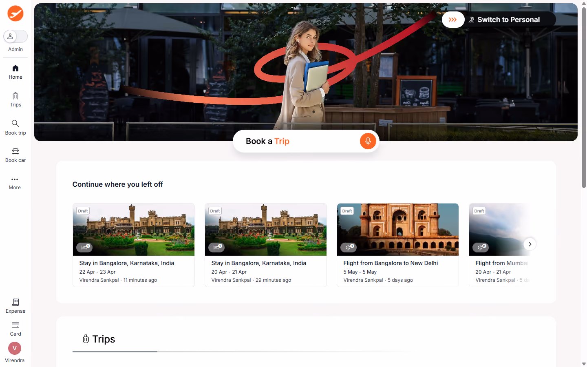587x367 pixels.
Task: Select the Trips tab
Action: pyautogui.click(x=115, y=339)
